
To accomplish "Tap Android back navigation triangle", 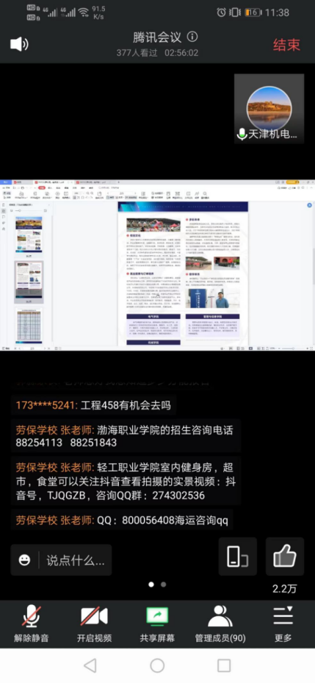I will point(90,665).
